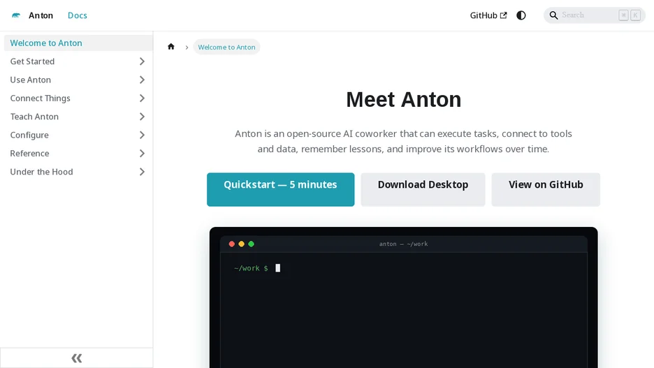The width and height of the screenshot is (654, 368).
Task: Click the ~/work $ terminal prompt
Action: point(251,268)
